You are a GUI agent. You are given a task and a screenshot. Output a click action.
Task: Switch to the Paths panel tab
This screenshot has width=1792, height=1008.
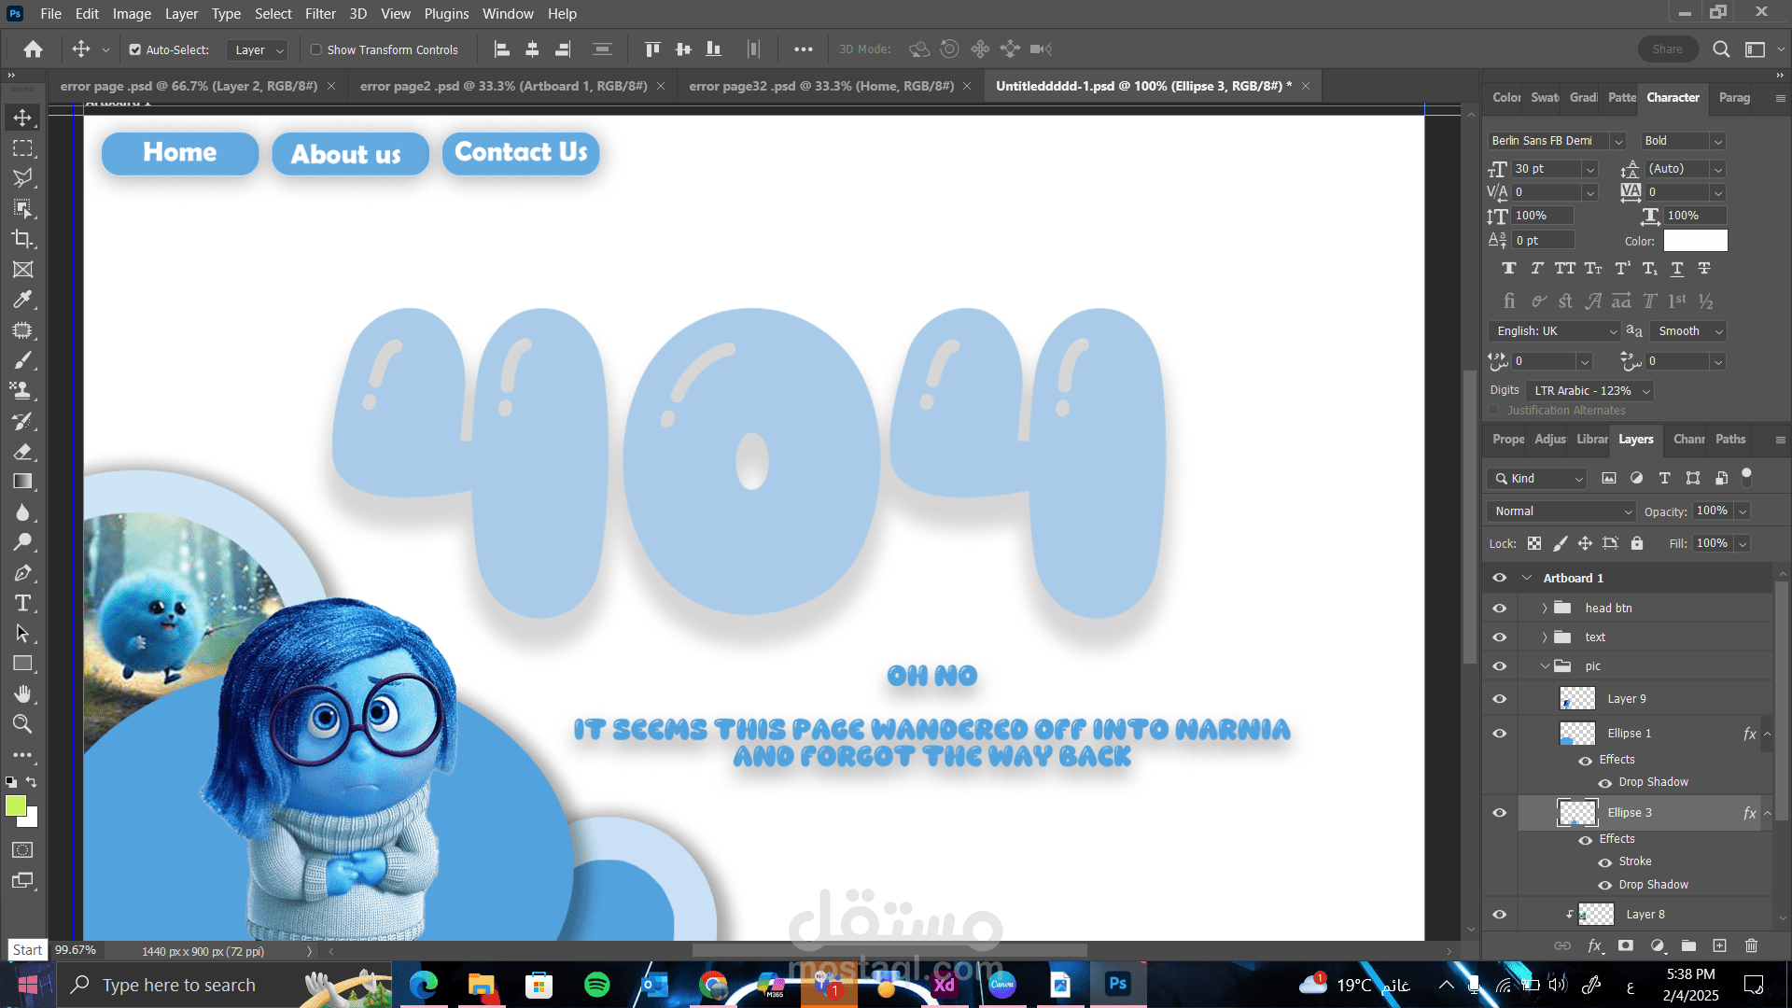pos(1730,440)
